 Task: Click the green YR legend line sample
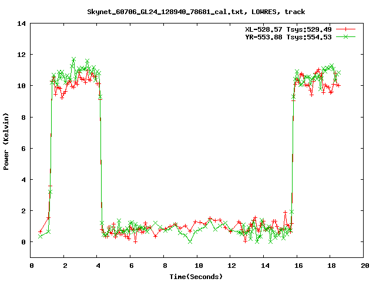[345, 36]
